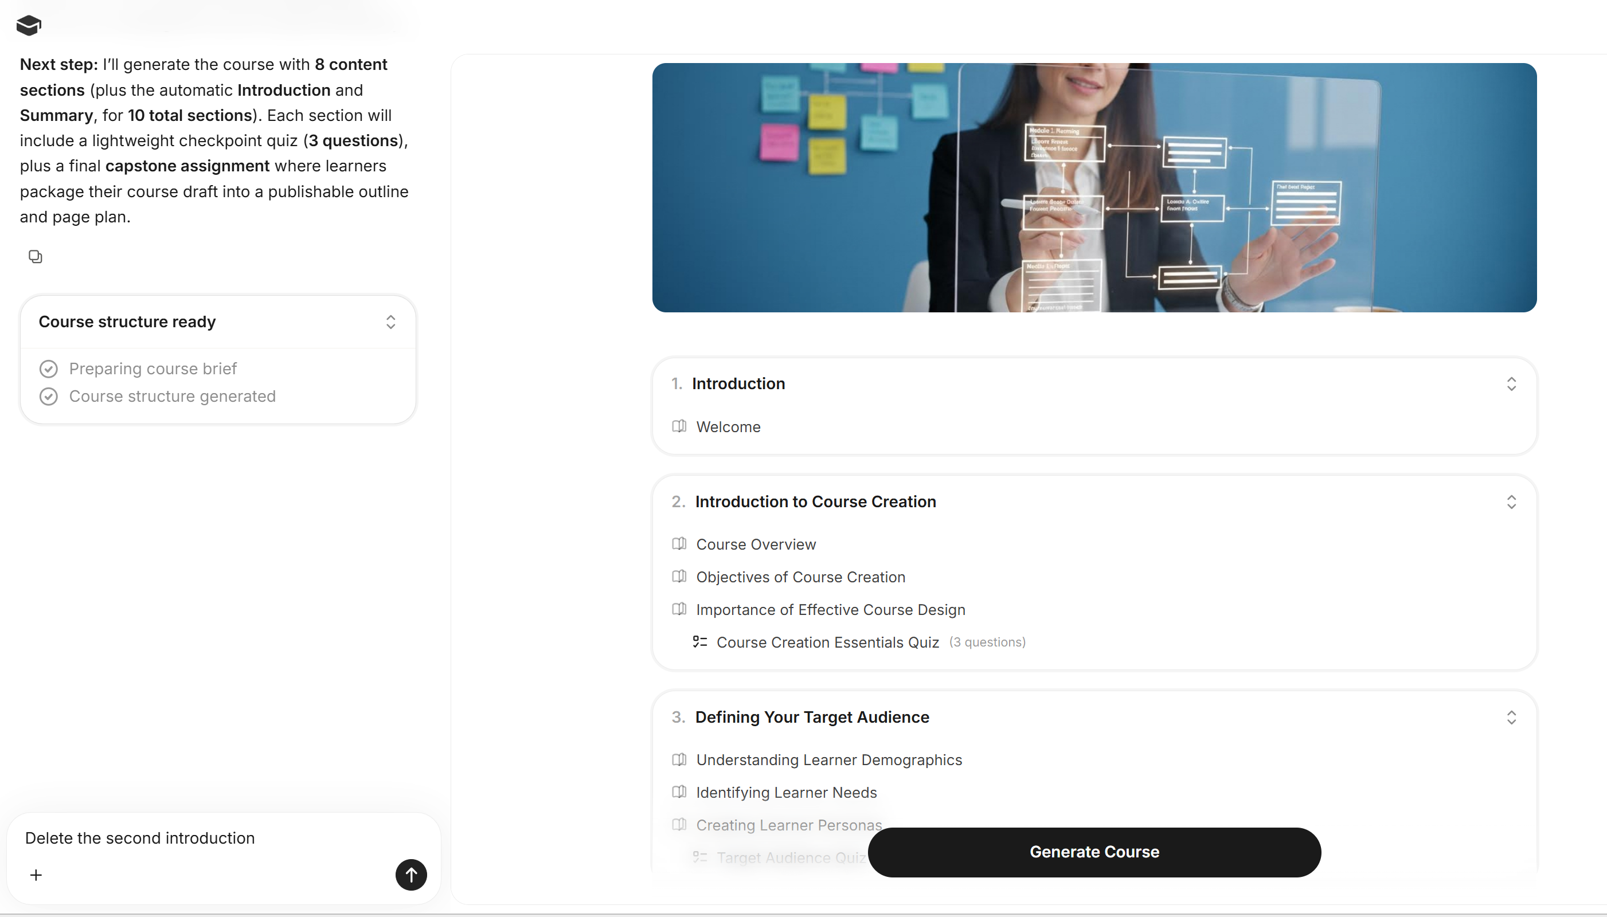Collapse section 1 Introduction
This screenshot has width=1607, height=917.
(x=1511, y=383)
